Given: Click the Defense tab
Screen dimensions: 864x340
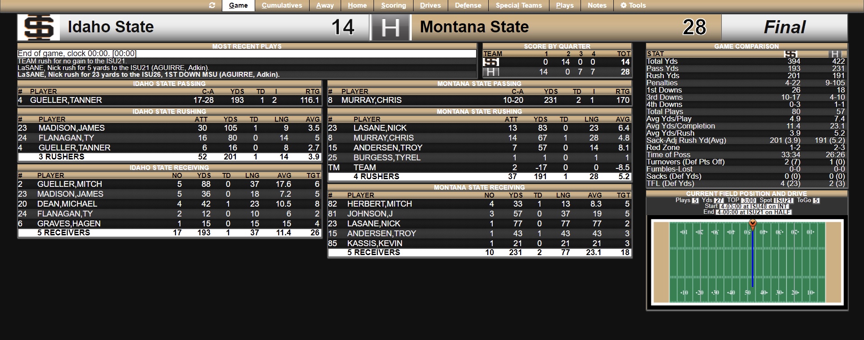Looking at the screenshot, I should [x=468, y=5].
